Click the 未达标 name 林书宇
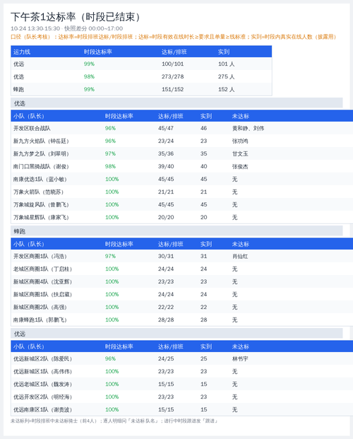353x439 pixels. (x=240, y=358)
